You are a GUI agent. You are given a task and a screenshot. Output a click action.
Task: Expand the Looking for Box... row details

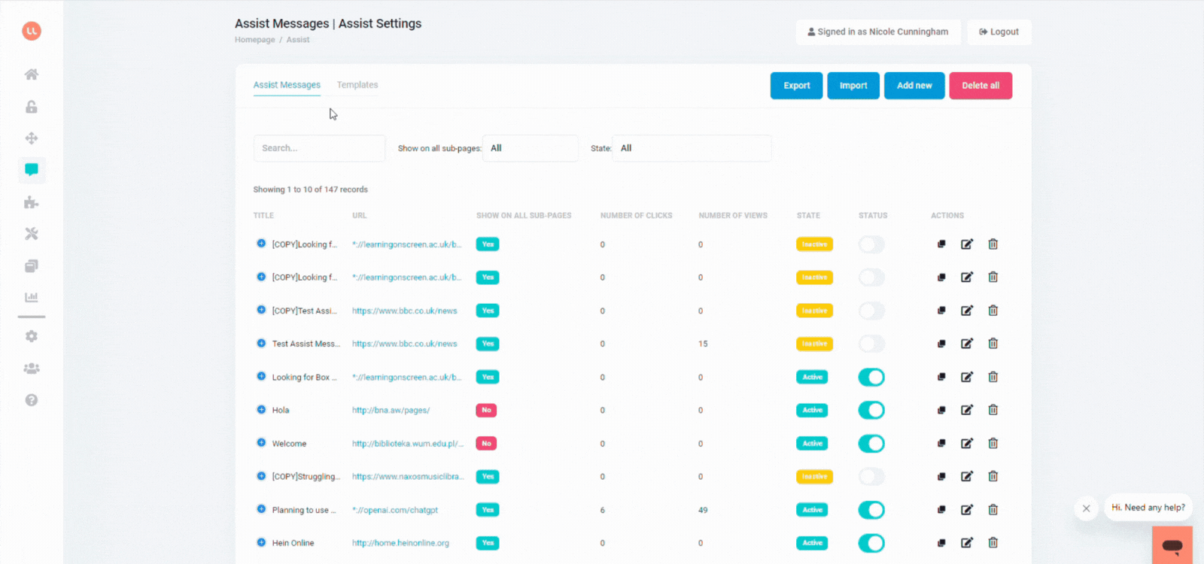pos(261,376)
